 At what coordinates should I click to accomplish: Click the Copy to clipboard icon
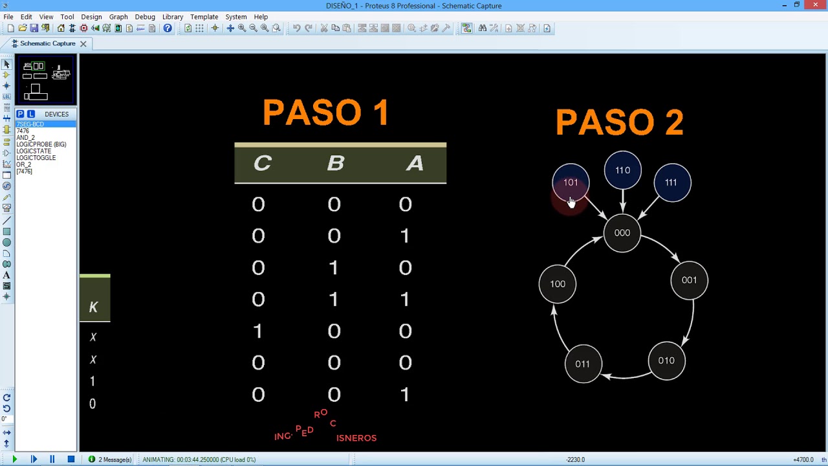(336, 28)
